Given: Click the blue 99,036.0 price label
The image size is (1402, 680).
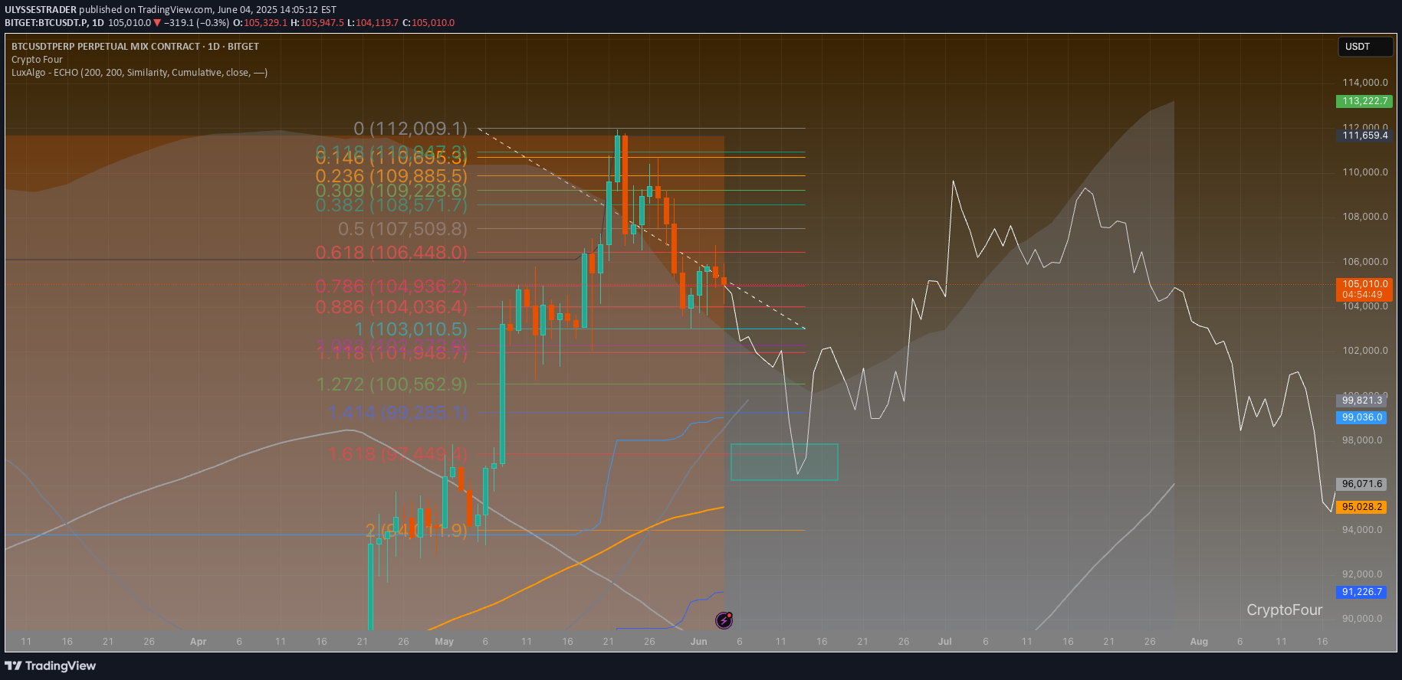Looking at the screenshot, I should 1362,417.
